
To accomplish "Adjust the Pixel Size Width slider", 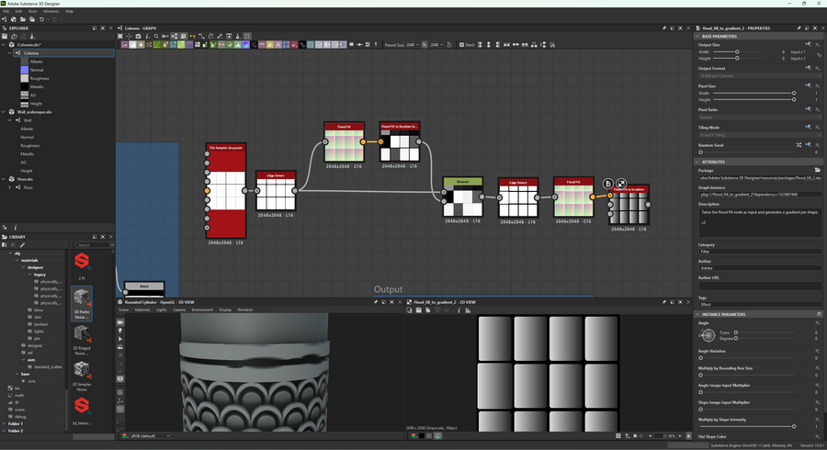I will (794, 93).
